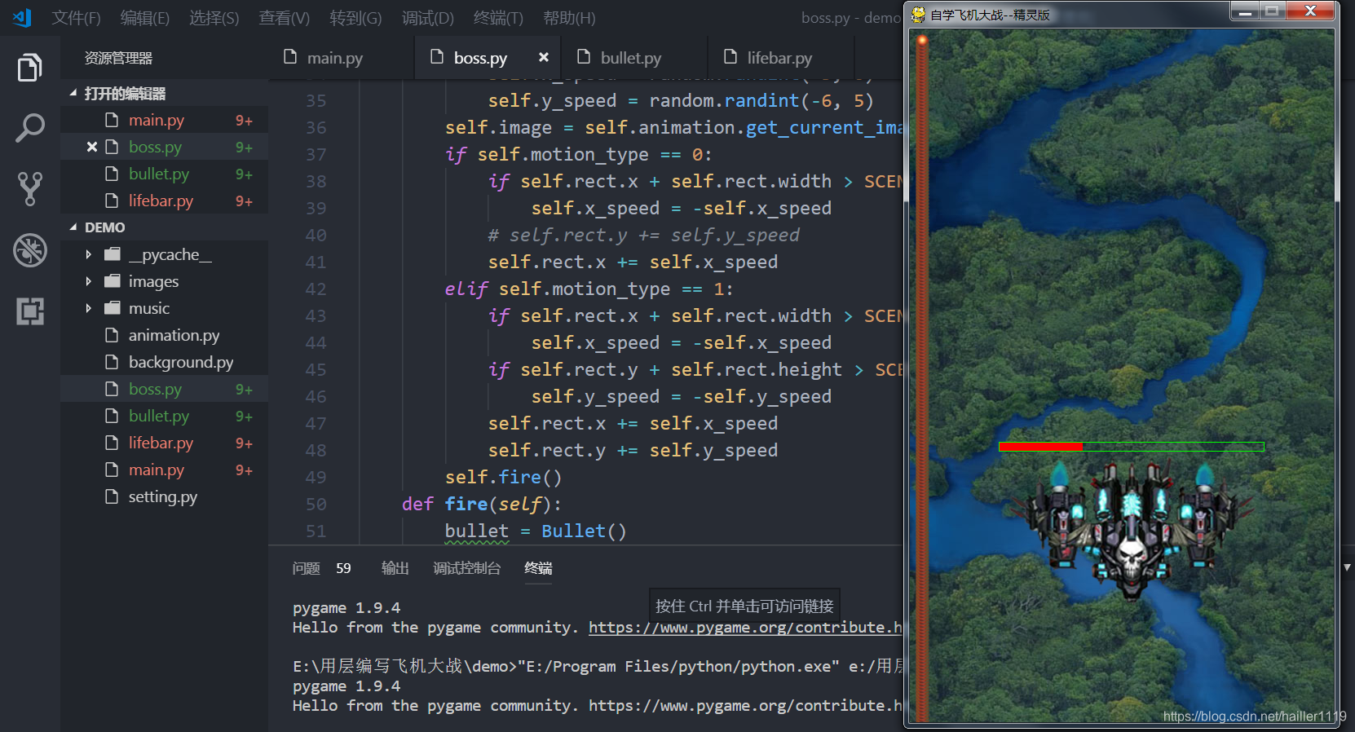Expand the images folder arrow
The height and width of the screenshot is (732, 1355).
pyautogui.click(x=88, y=281)
